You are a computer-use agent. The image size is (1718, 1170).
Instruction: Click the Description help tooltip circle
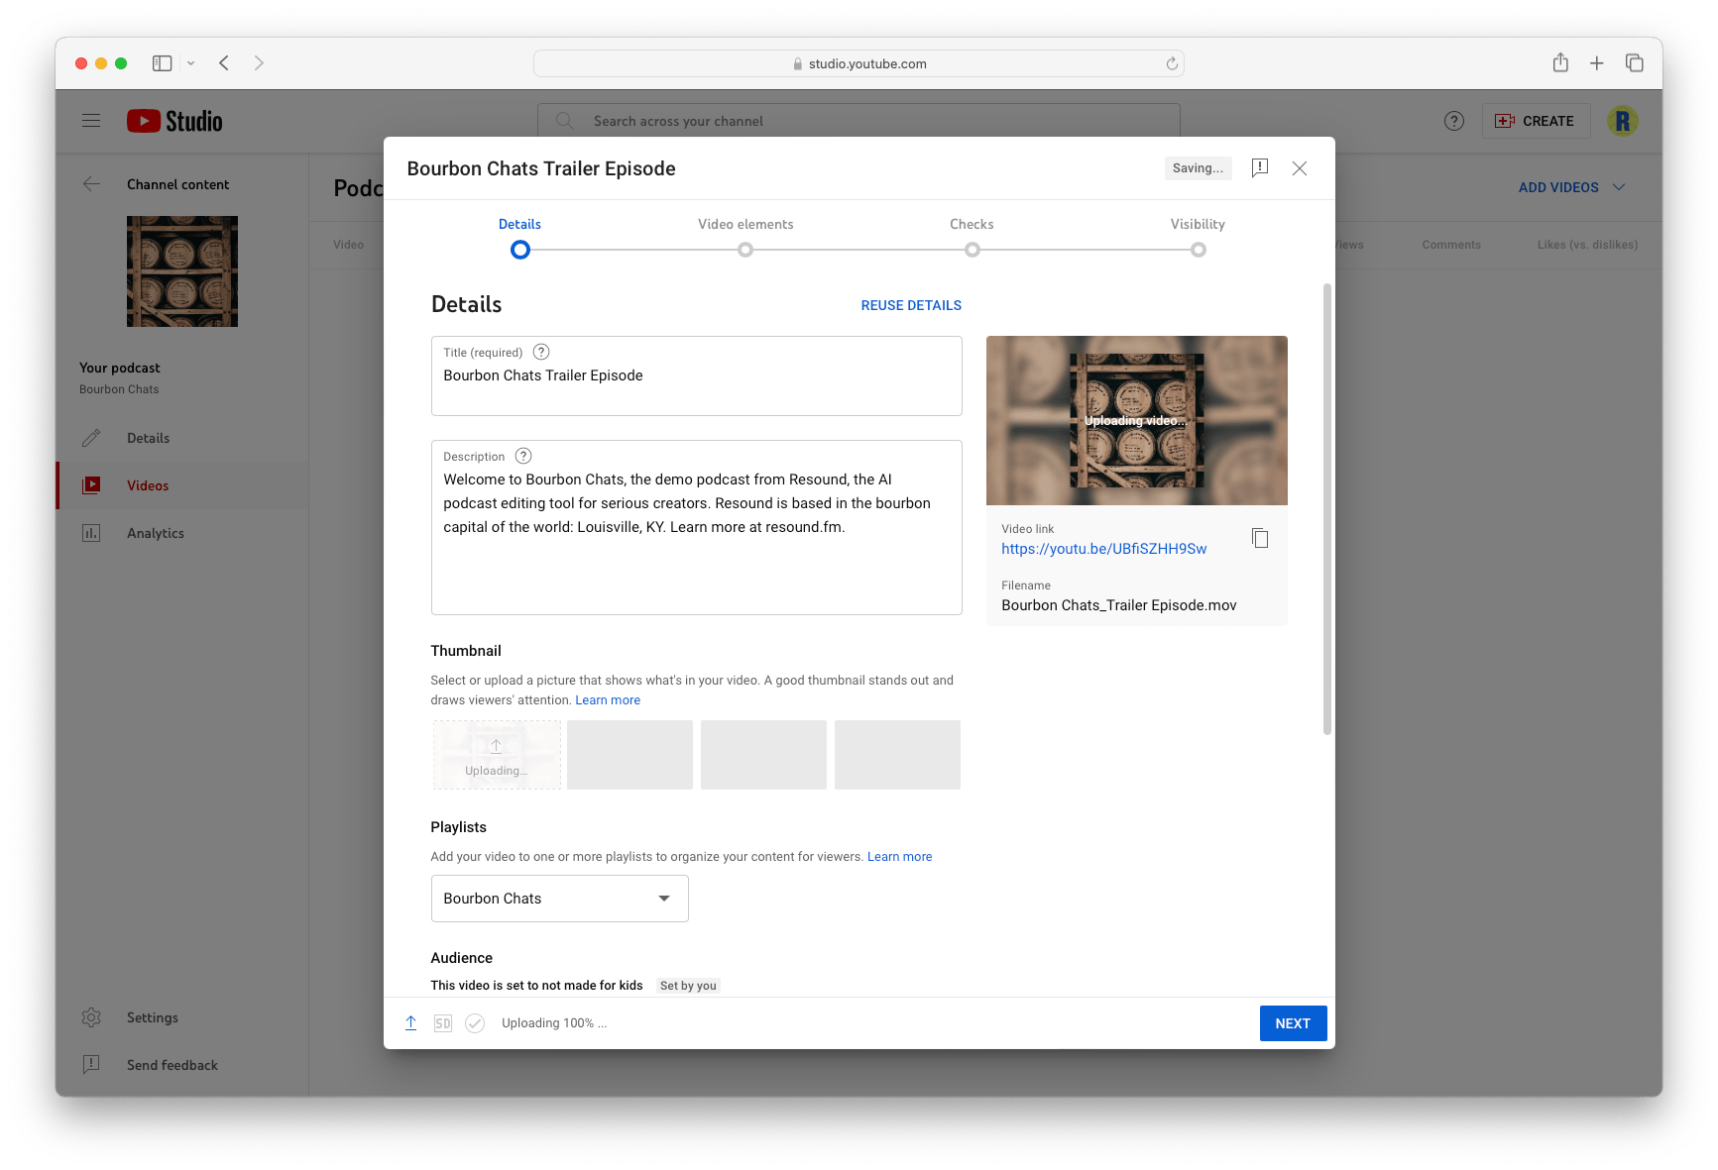(x=523, y=456)
